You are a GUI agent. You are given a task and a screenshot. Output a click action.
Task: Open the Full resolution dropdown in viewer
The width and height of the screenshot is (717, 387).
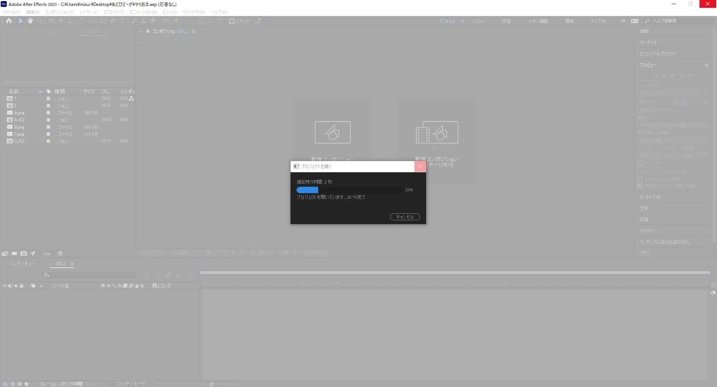pyautogui.click(x=184, y=253)
